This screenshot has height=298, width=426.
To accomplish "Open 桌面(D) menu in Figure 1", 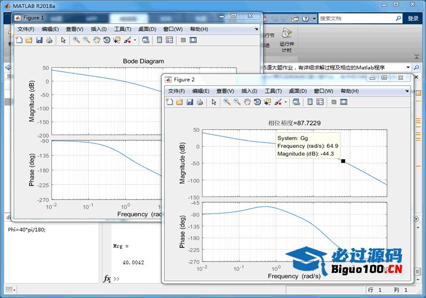I will pyautogui.click(x=147, y=29).
